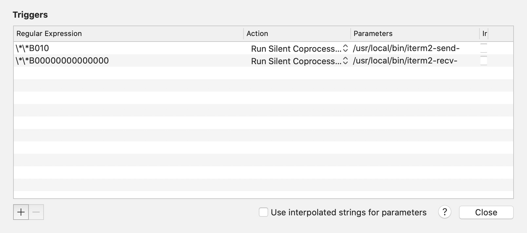Click the Action column header

[x=297, y=34]
